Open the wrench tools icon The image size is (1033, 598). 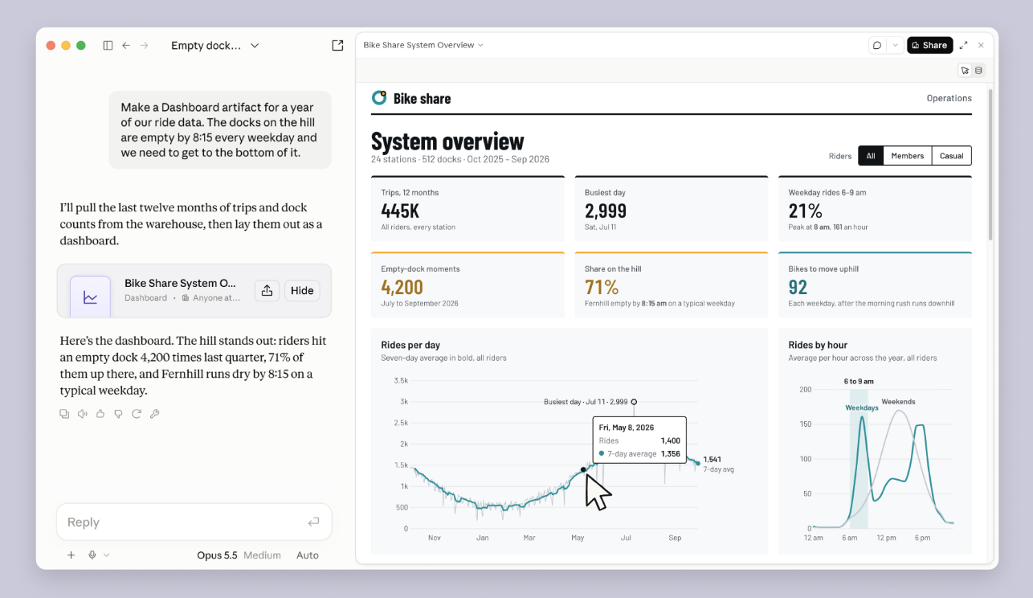click(154, 414)
